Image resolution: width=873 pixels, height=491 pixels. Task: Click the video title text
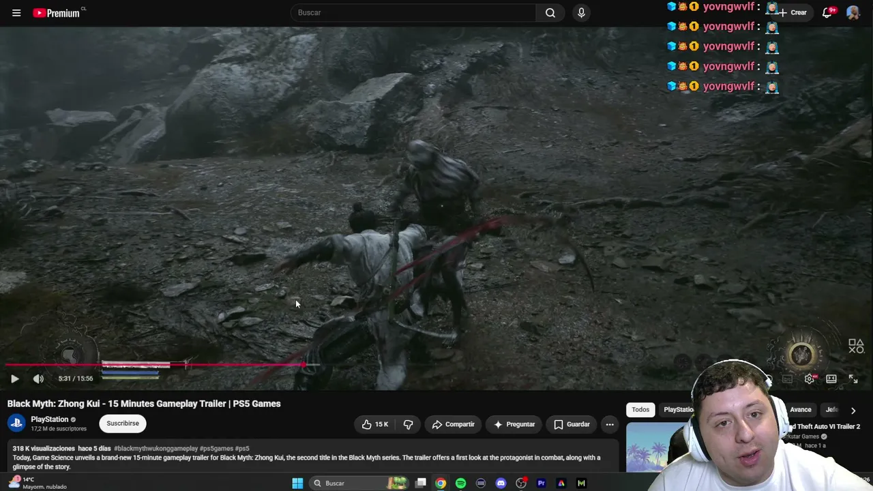click(x=144, y=404)
